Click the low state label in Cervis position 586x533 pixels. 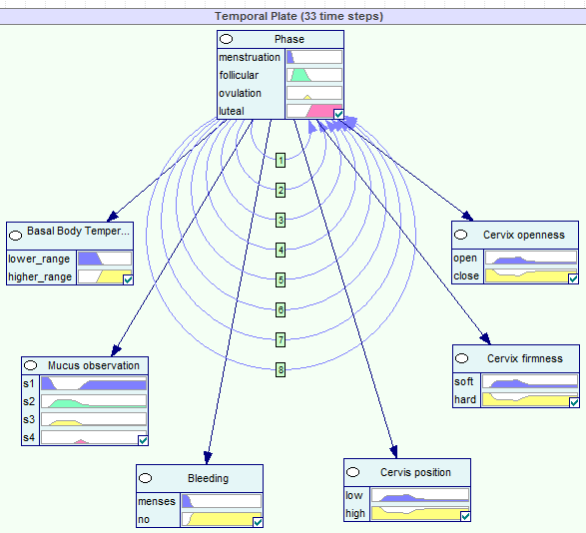point(354,496)
